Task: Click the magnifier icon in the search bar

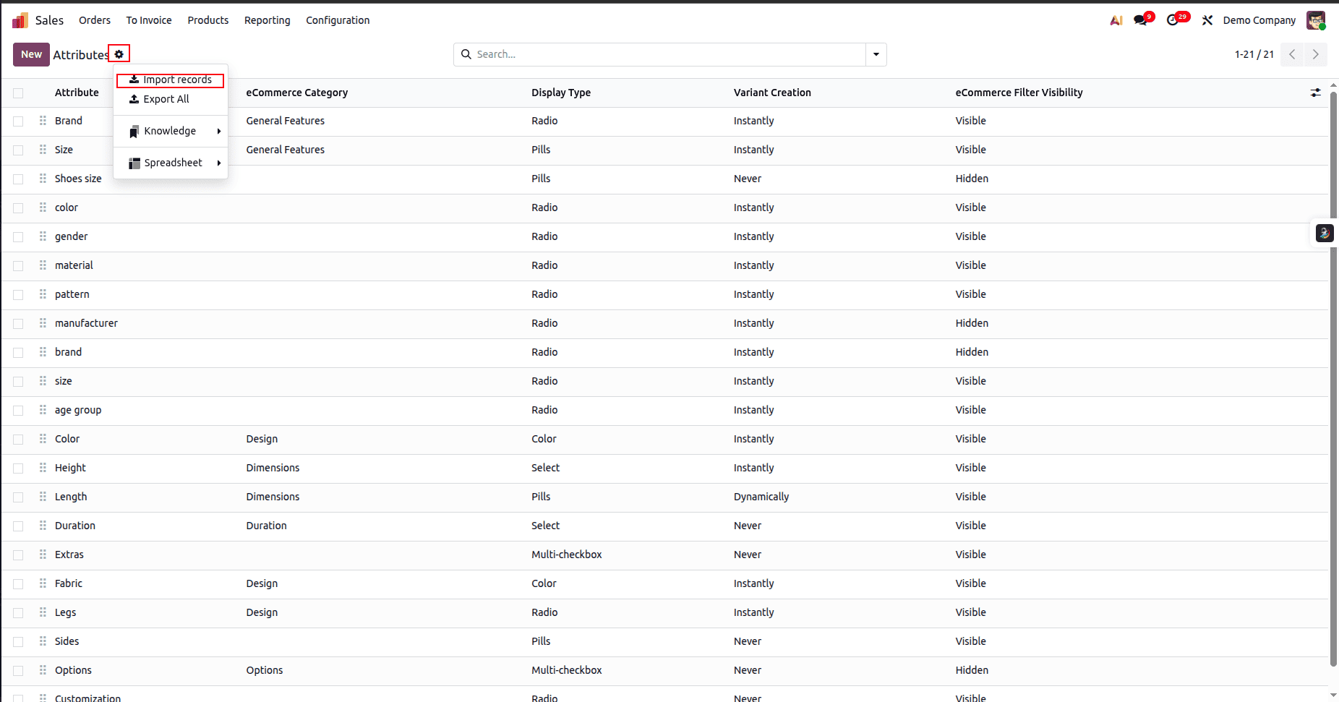Action: click(x=466, y=54)
